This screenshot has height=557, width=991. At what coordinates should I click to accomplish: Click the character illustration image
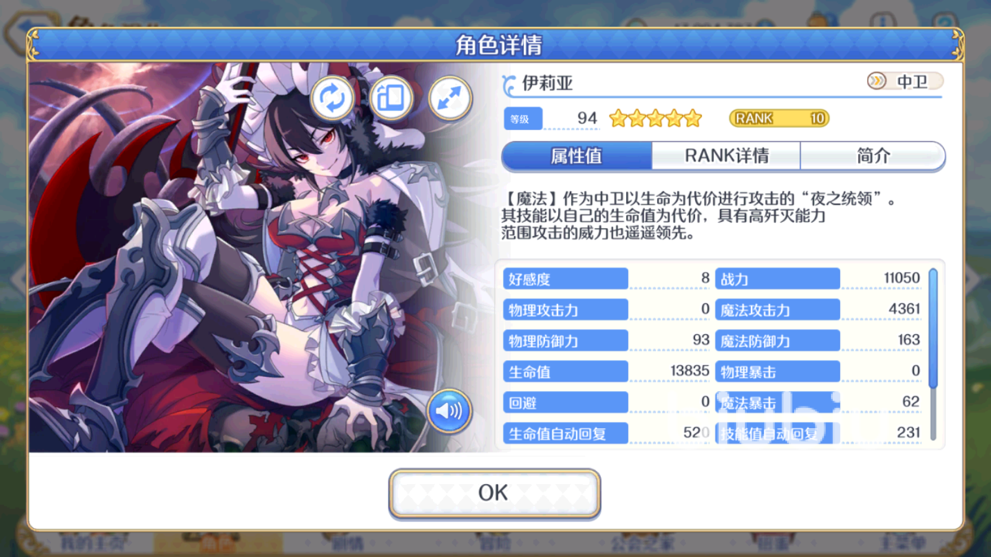(x=261, y=257)
